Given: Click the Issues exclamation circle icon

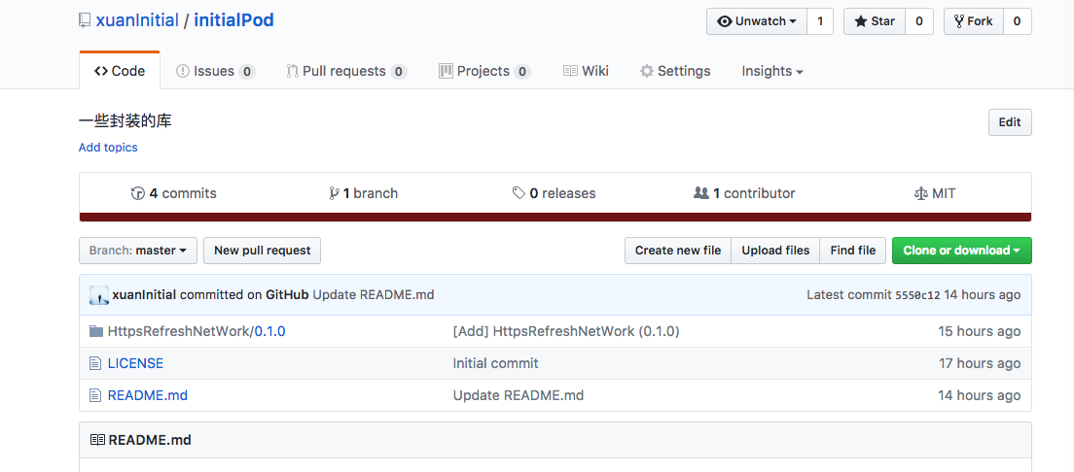Looking at the screenshot, I should [183, 71].
